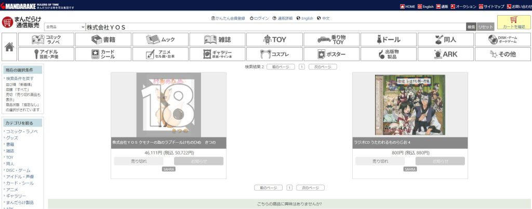Image resolution: width=532 pixels, height=209 pixels.
Task: Open コミック ラノベ category
Action: tap(46, 39)
